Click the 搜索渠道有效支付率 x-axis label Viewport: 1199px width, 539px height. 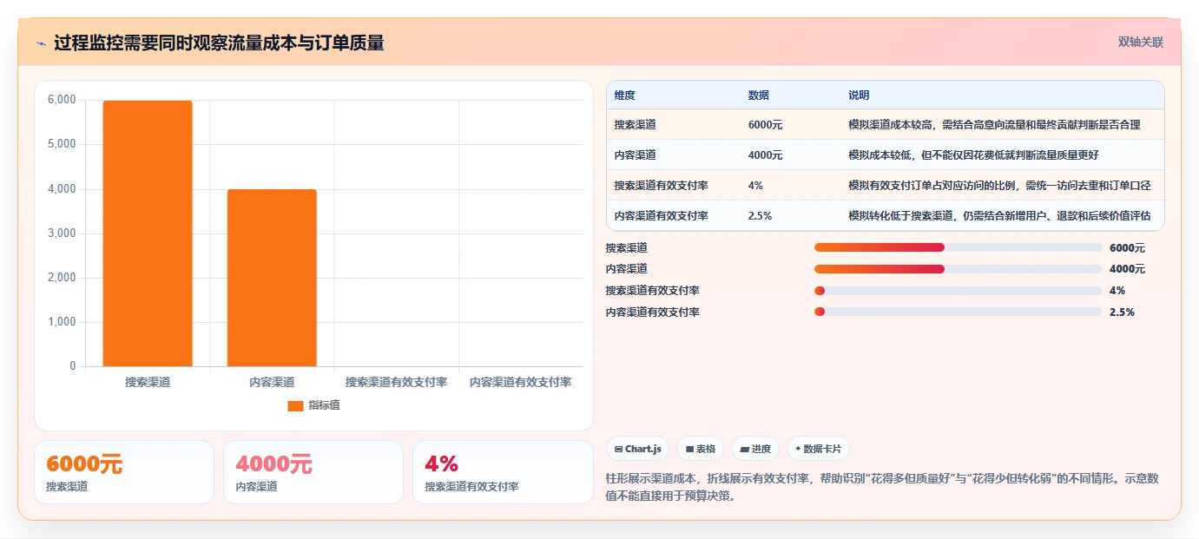coord(396,382)
